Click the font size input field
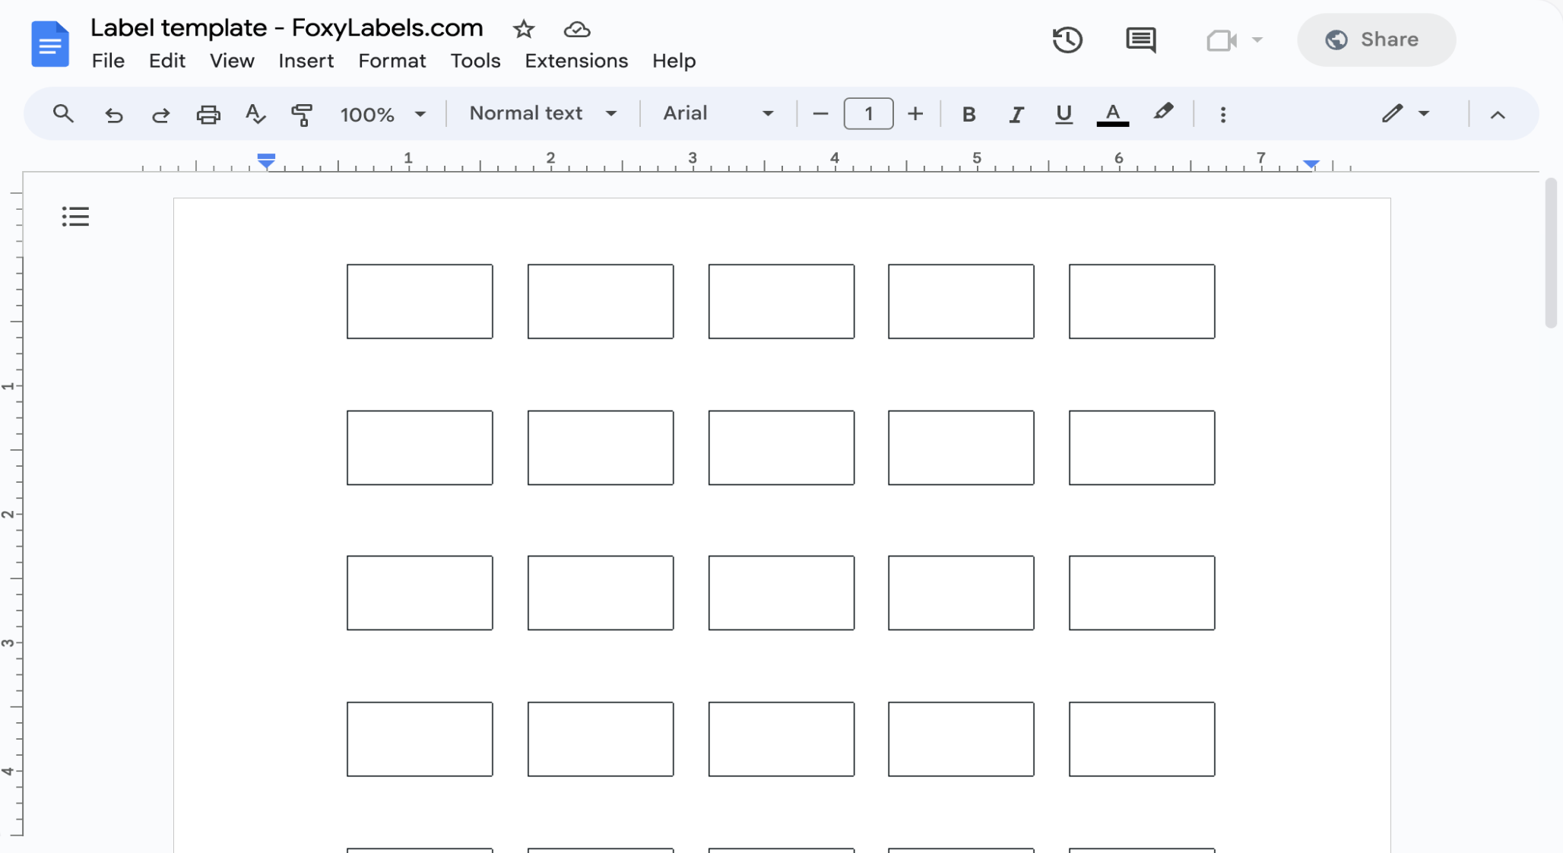Viewport: 1563px width, 853px height. coord(867,113)
